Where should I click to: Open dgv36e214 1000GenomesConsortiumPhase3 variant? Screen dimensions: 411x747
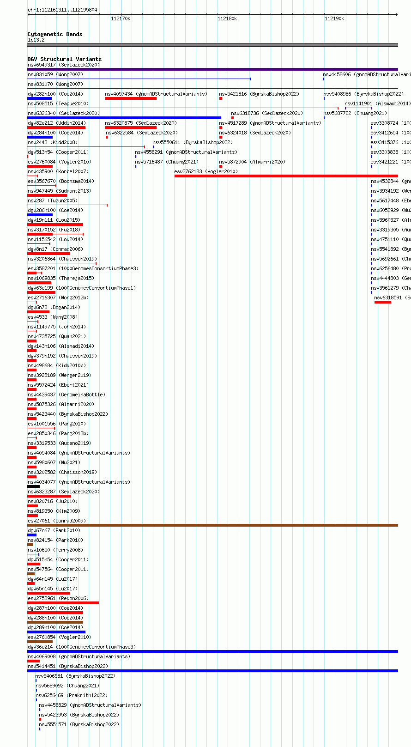pos(82,647)
